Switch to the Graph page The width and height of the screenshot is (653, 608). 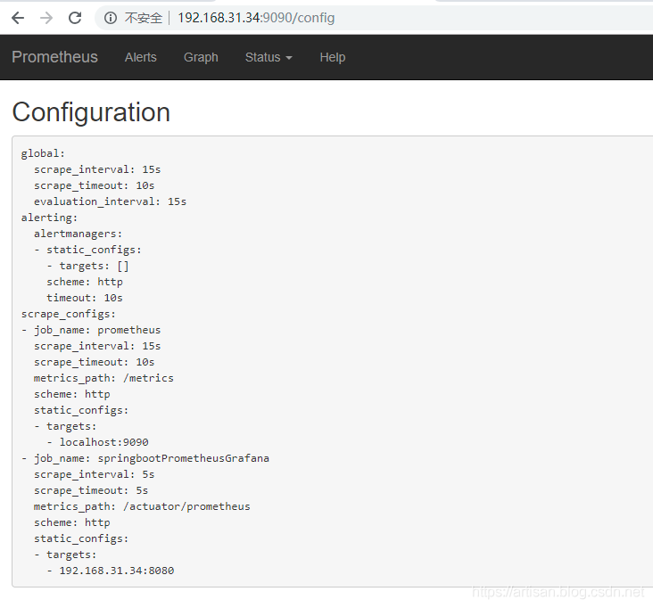pos(201,57)
